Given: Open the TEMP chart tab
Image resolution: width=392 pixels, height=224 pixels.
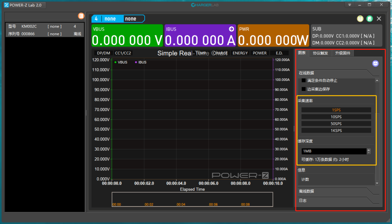Looking at the screenshot, I should point(201,53).
